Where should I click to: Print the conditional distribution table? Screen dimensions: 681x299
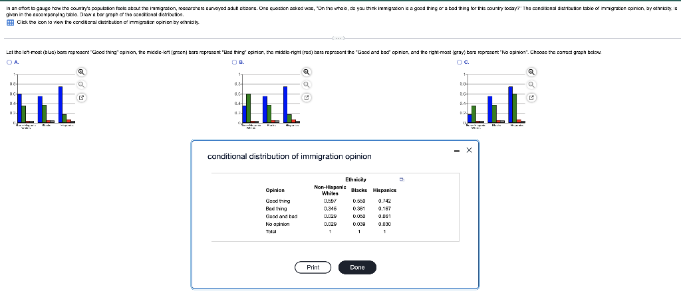[x=313, y=267]
